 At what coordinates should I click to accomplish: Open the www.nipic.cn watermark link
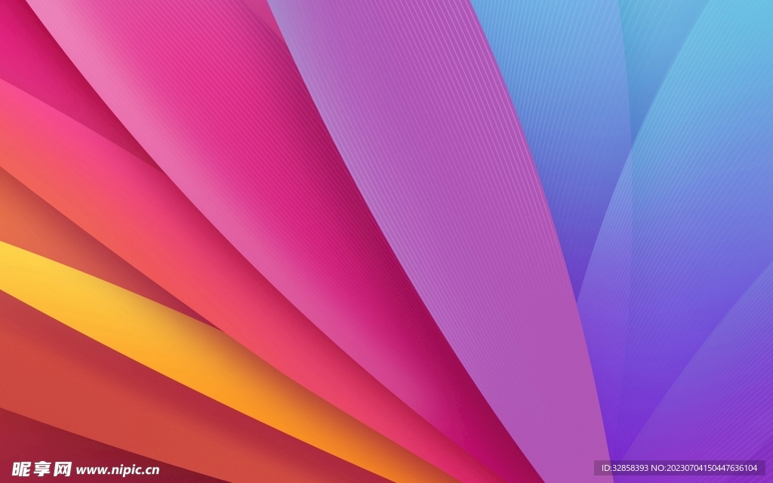click(118, 469)
